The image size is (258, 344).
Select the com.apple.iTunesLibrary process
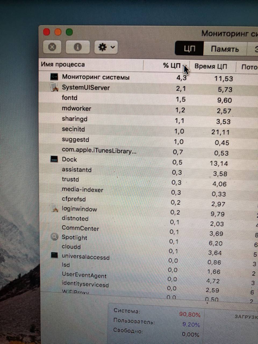99,151
